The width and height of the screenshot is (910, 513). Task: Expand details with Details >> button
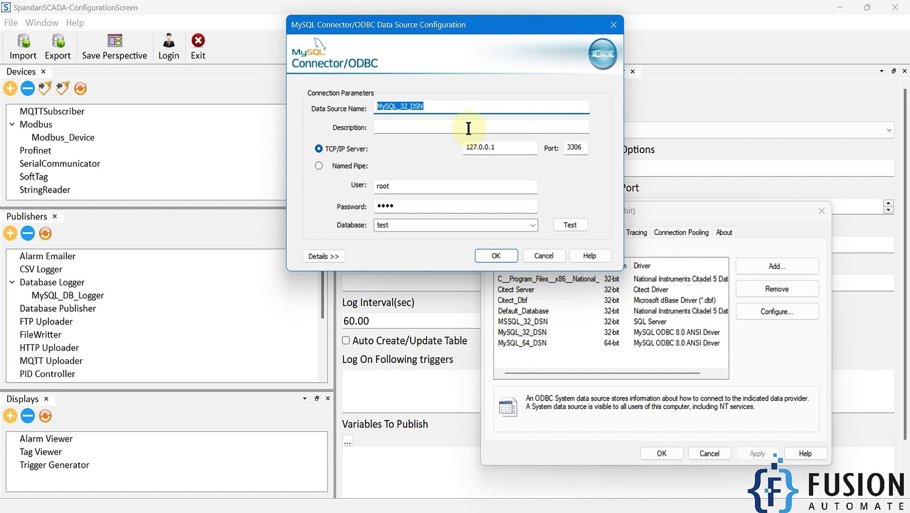click(x=324, y=256)
